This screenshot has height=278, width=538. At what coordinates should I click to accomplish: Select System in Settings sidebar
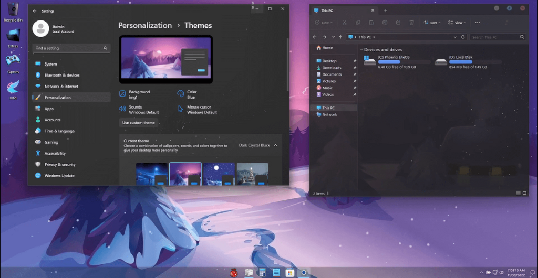point(71,64)
